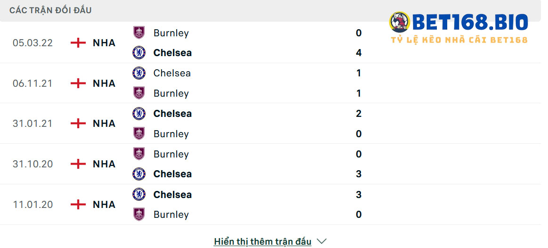This screenshot has width=548, height=248.
Task: Open the BET168 mascot logo icon
Action: [400, 22]
